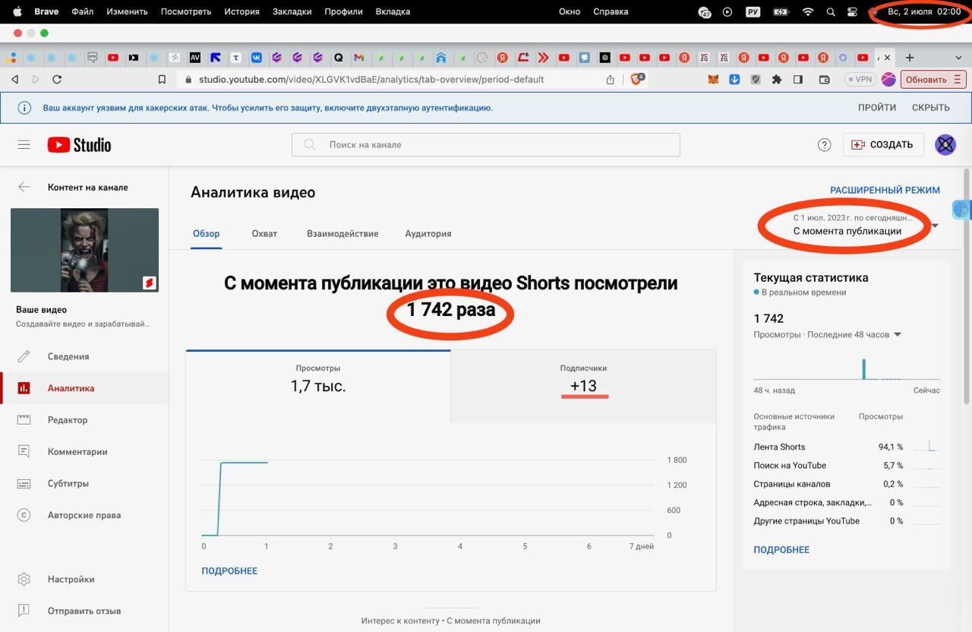972x632 pixels.
Task: Open the Редактор section in sidebar
Action: tap(67, 420)
